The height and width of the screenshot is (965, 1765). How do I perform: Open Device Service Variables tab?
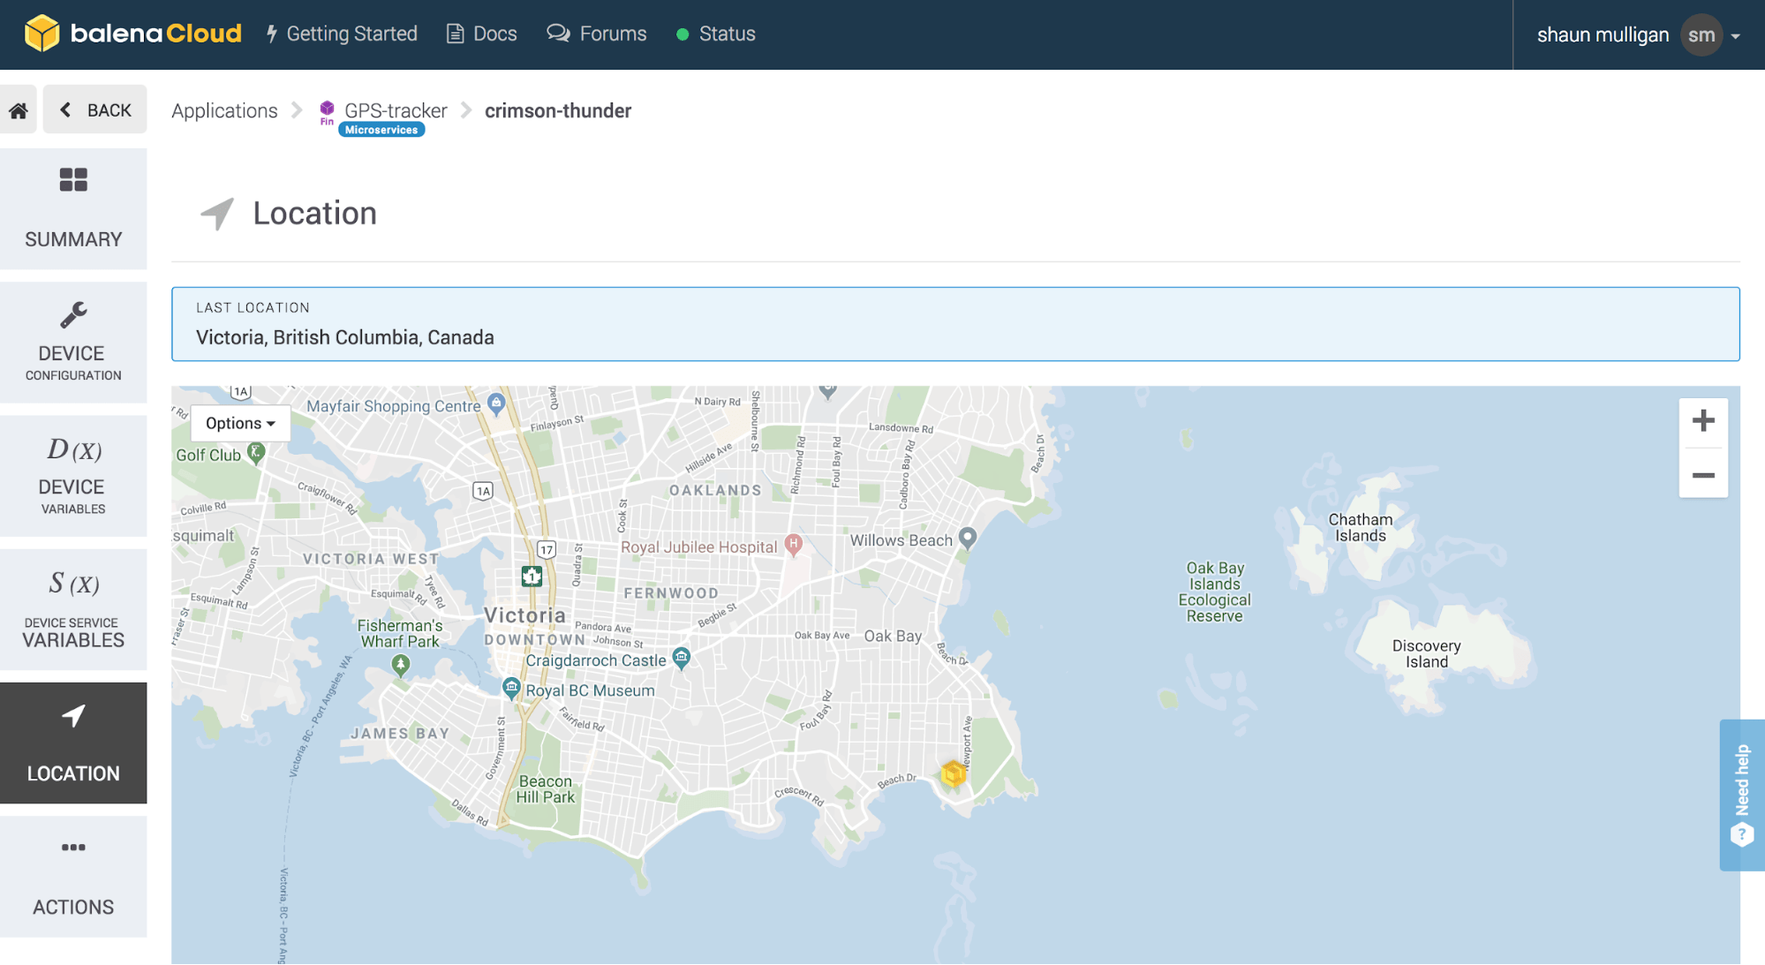[x=73, y=609]
